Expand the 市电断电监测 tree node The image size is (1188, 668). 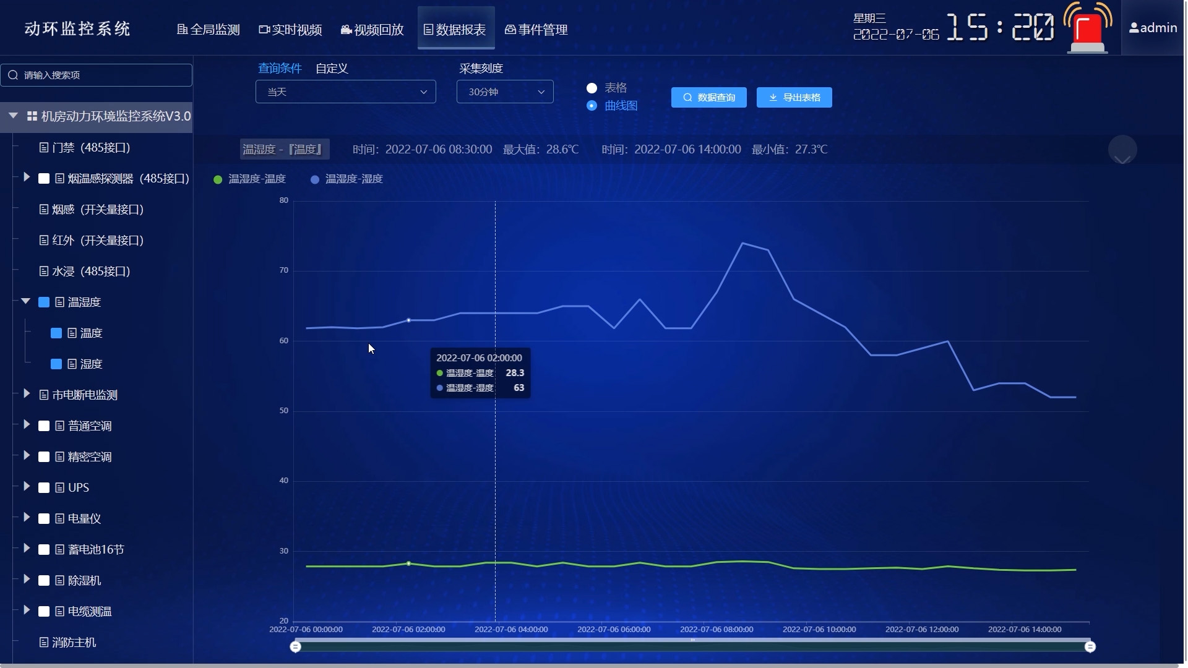[27, 394]
